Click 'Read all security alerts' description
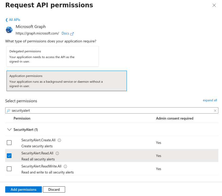 click(x=38, y=159)
